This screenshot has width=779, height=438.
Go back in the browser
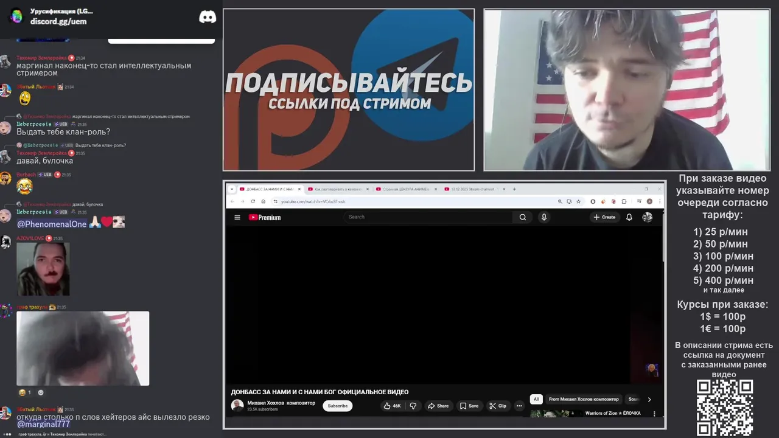point(232,201)
